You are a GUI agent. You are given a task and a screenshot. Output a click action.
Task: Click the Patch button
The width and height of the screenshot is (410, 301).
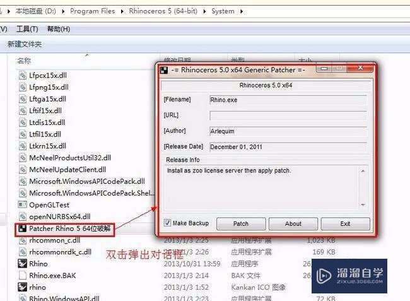coord(241,223)
